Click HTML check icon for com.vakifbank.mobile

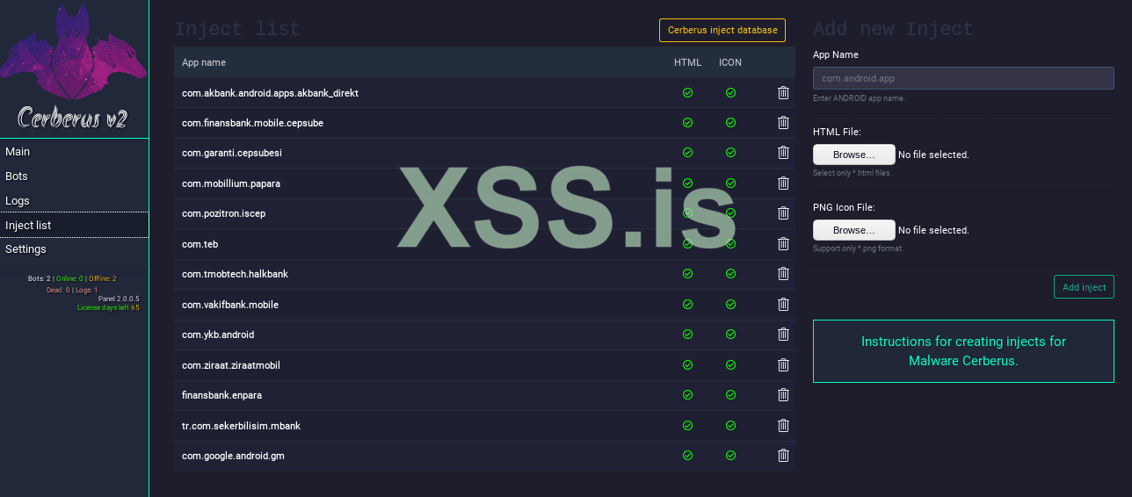(x=687, y=305)
